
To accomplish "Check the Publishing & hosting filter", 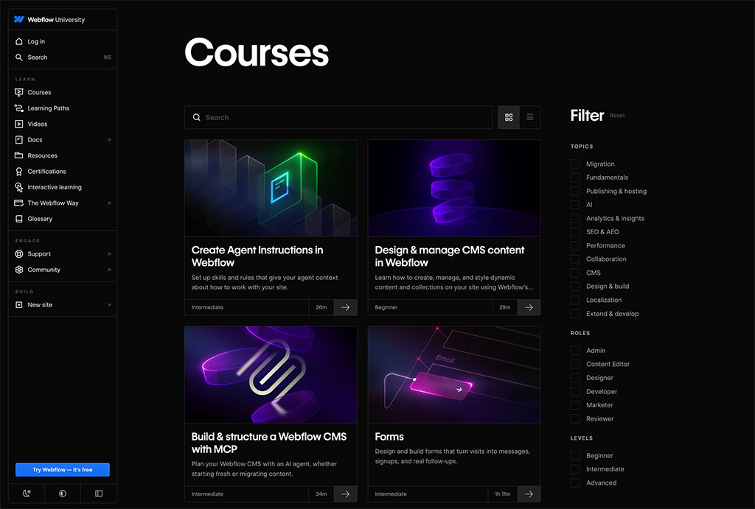I will click(575, 192).
